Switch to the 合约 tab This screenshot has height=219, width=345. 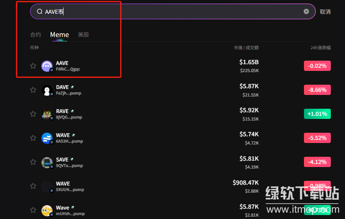[x=36, y=35]
